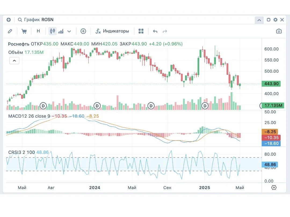Viewport: 290px width, 217px height.
Task: Click the orange -8.25 MACD signal label
Action: point(270,132)
